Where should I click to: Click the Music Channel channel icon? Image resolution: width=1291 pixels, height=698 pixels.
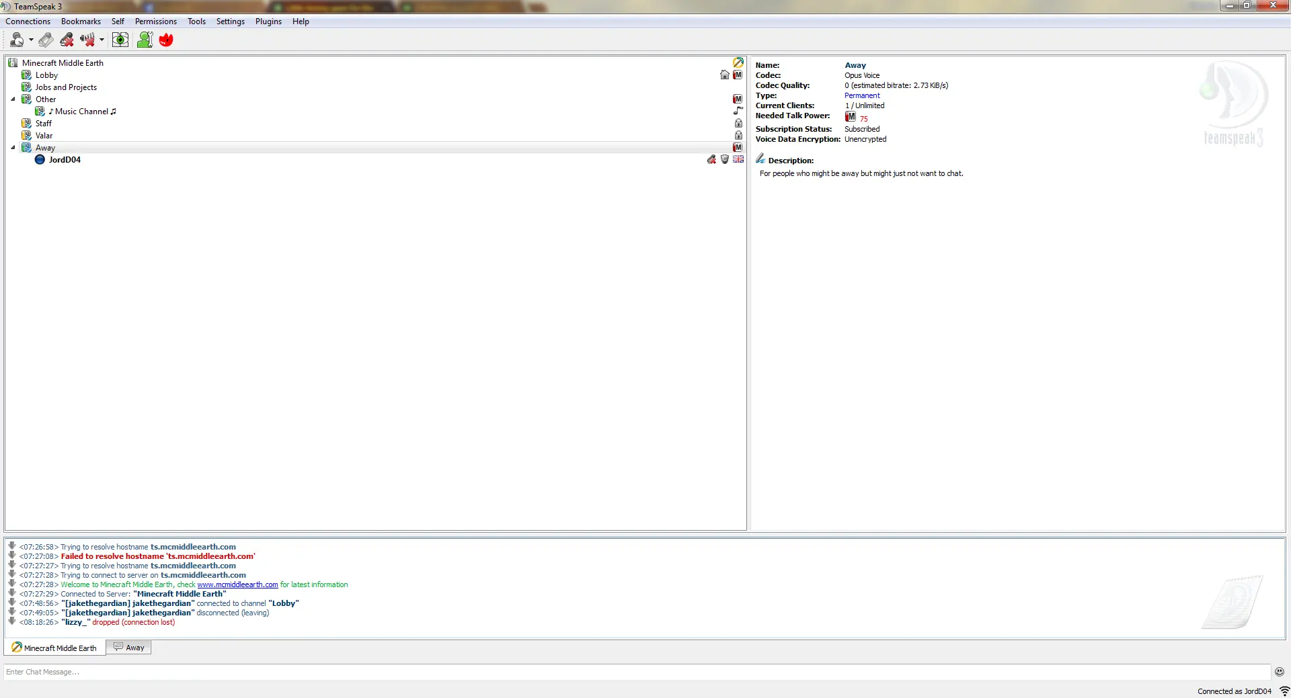[40, 112]
